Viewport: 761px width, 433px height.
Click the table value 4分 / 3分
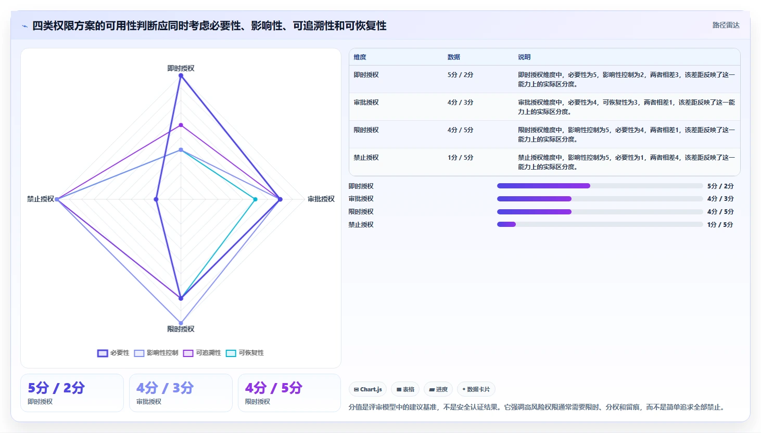tap(460, 103)
